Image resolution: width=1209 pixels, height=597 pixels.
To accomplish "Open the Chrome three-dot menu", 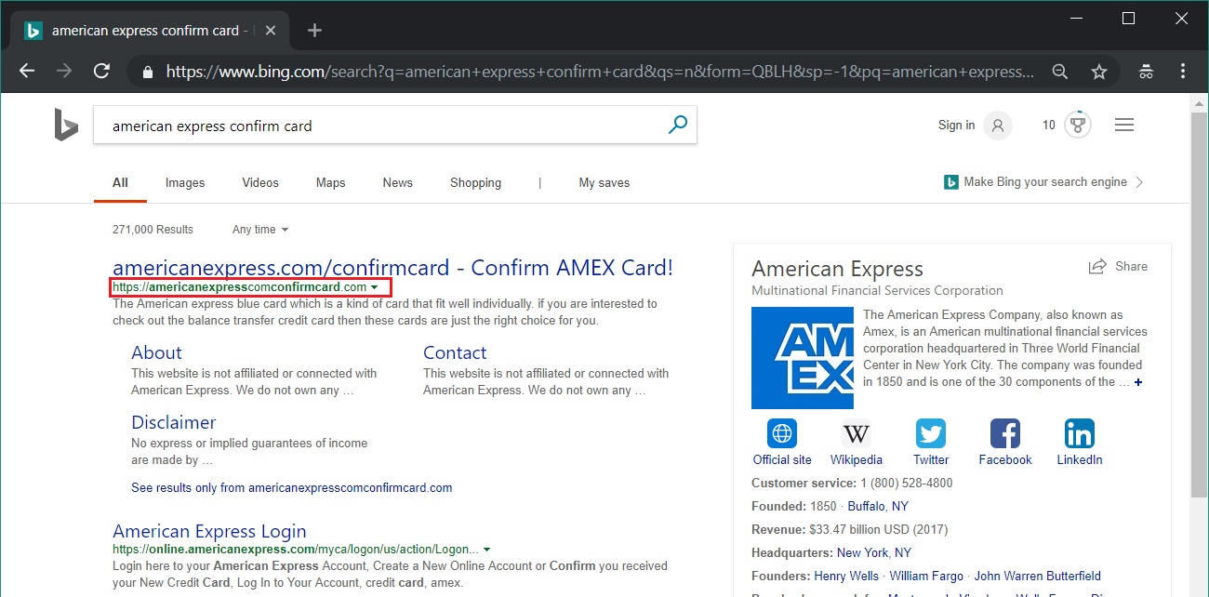I will click(x=1183, y=72).
